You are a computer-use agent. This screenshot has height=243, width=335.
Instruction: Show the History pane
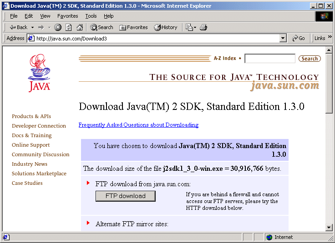[166, 27]
